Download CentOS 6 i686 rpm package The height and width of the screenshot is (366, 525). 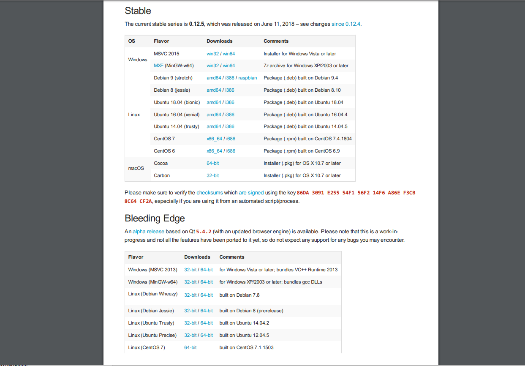pyautogui.click(x=231, y=151)
